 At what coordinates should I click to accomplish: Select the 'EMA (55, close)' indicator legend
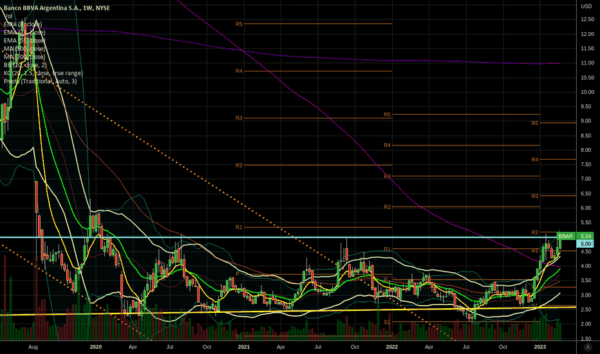24,41
